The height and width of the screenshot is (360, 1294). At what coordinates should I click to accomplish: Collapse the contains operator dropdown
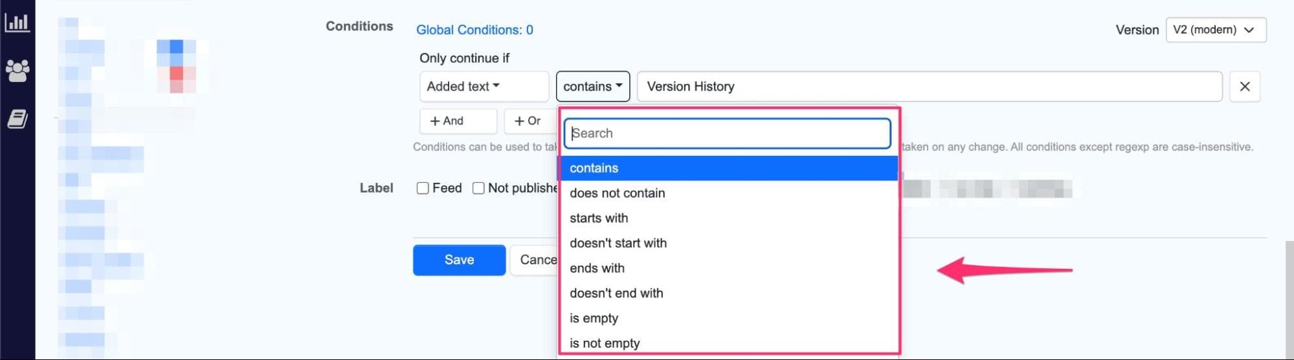pyautogui.click(x=592, y=87)
